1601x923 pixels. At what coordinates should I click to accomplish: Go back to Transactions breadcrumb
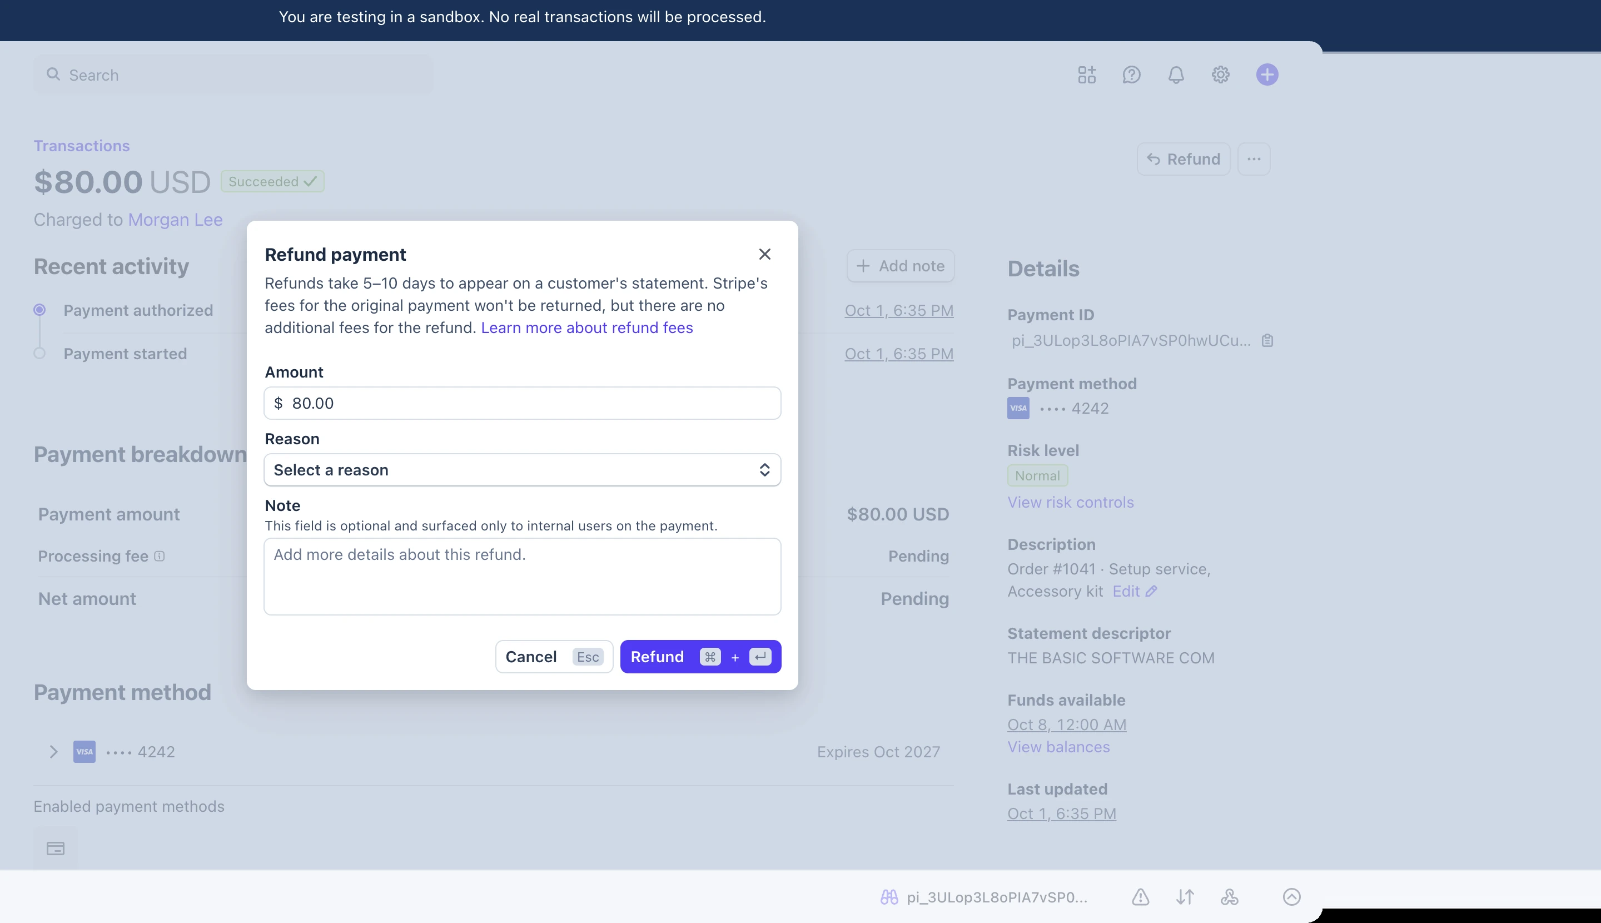click(82, 146)
